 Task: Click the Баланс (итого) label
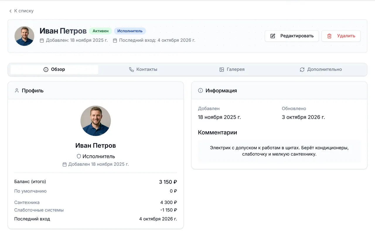(x=30, y=182)
